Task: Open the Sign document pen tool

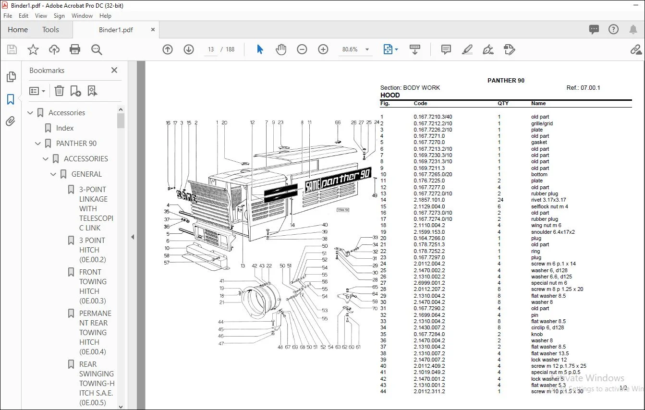Action: [x=488, y=49]
